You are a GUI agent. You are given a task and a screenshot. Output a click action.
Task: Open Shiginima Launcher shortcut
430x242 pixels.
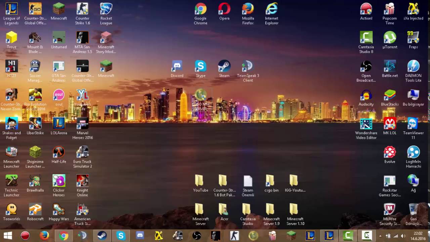[x=35, y=157]
